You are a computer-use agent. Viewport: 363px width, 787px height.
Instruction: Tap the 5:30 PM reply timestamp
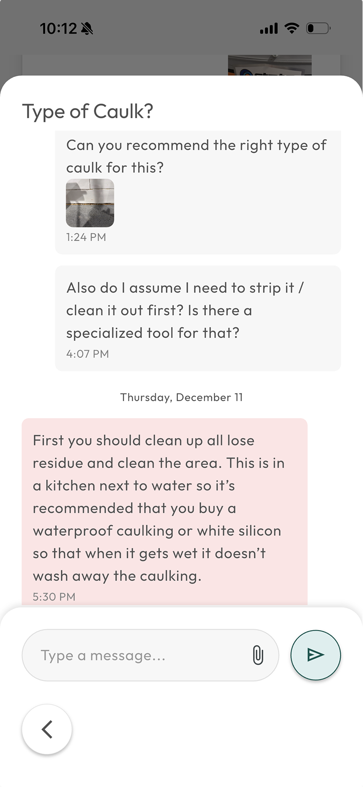point(54,597)
